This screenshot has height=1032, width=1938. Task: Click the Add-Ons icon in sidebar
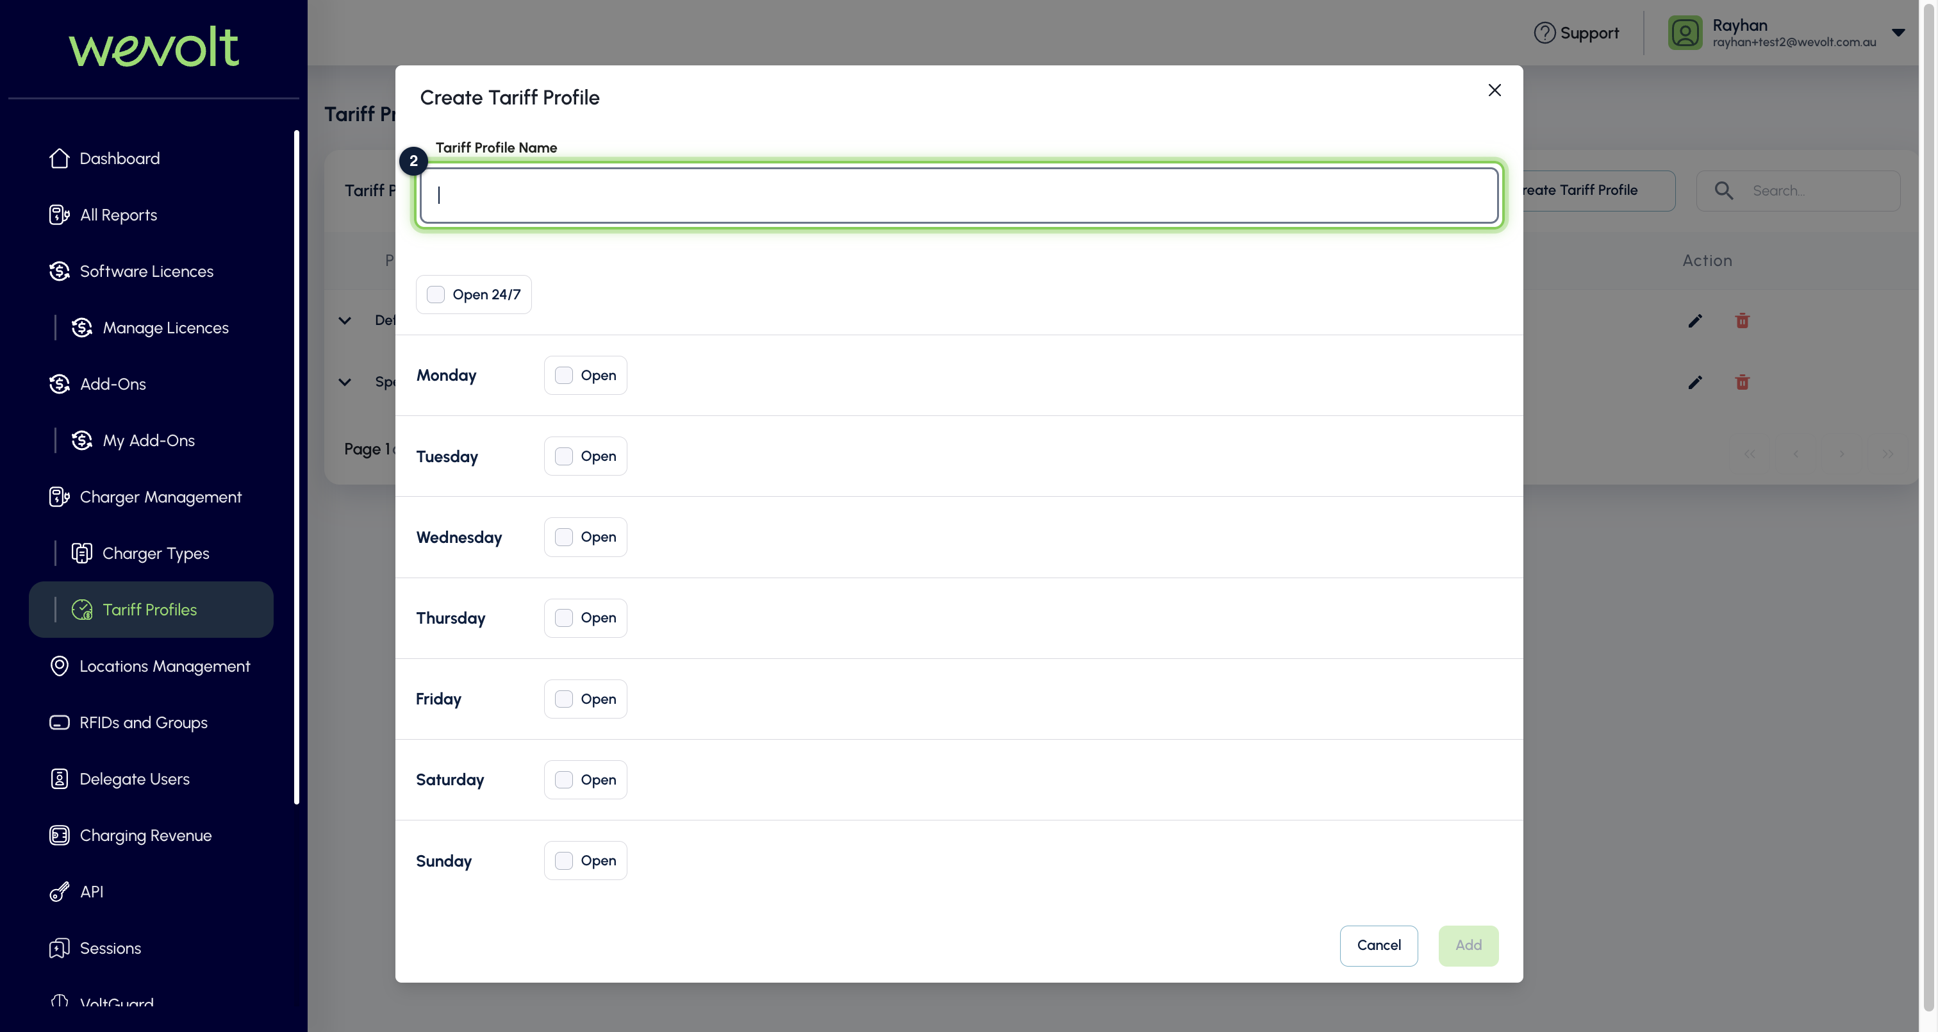tap(60, 384)
